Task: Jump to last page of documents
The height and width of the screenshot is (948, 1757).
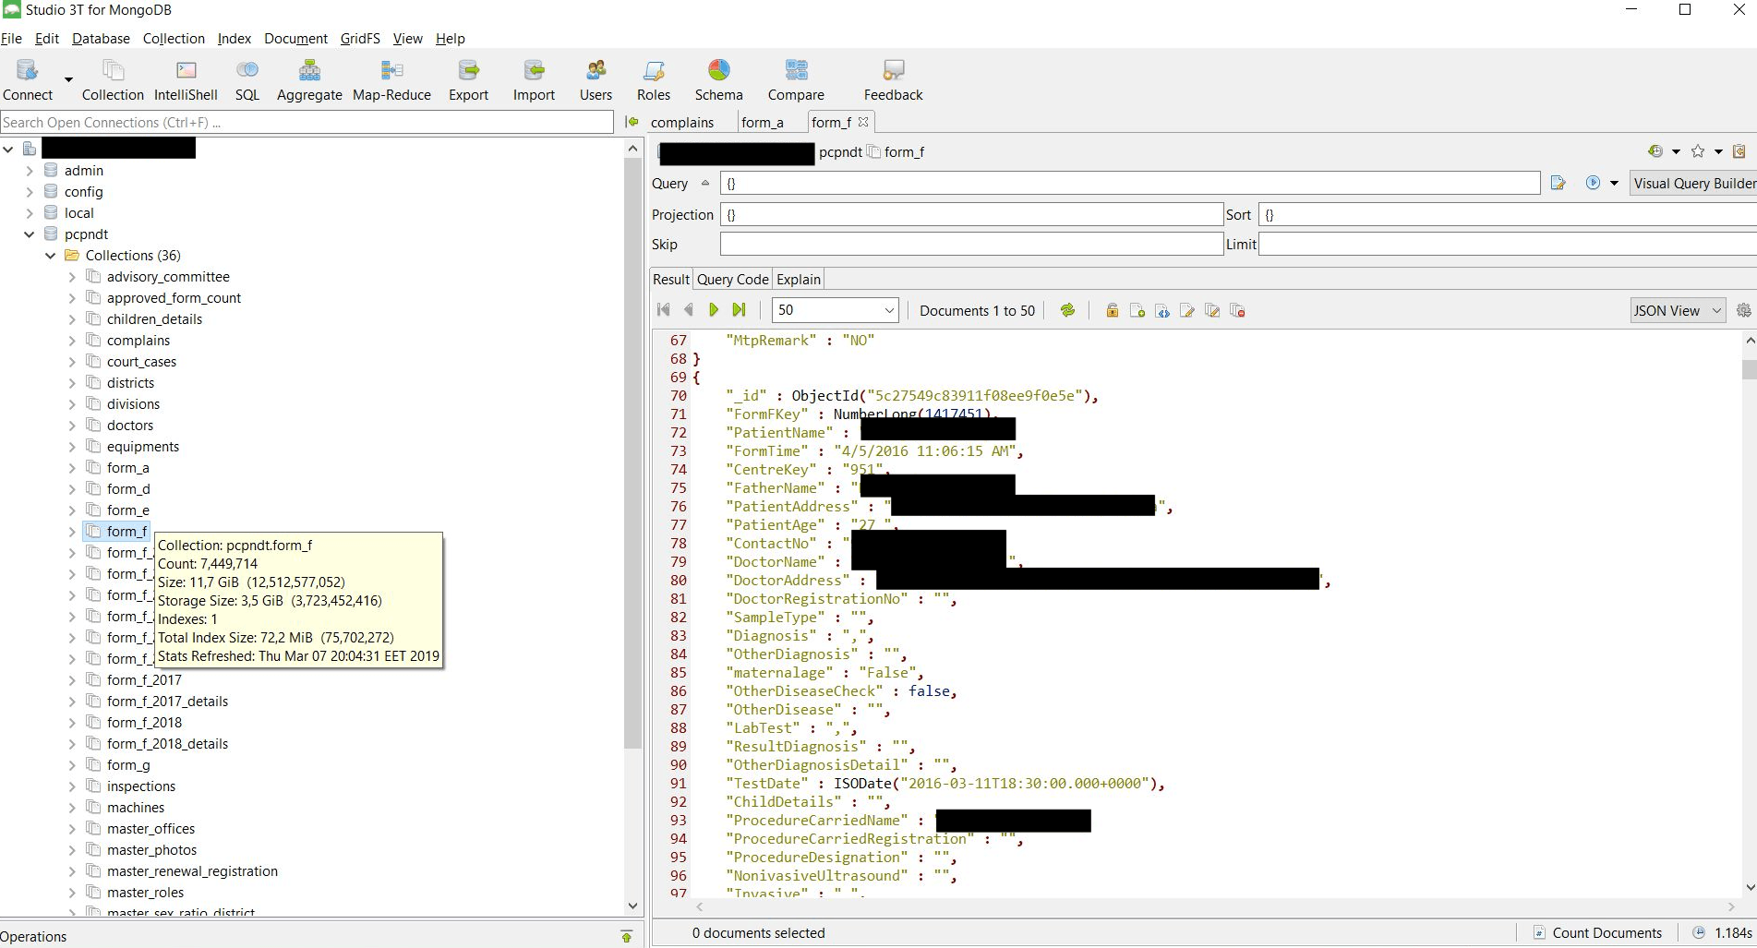Action: click(x=739, y=310)
